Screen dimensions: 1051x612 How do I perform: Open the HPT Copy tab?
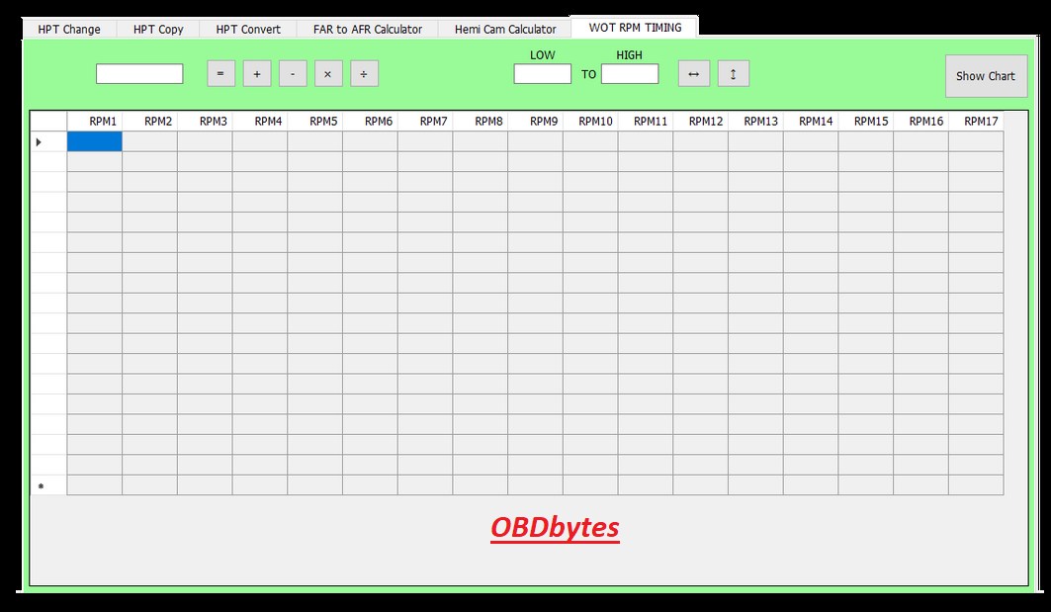point(158,30)
